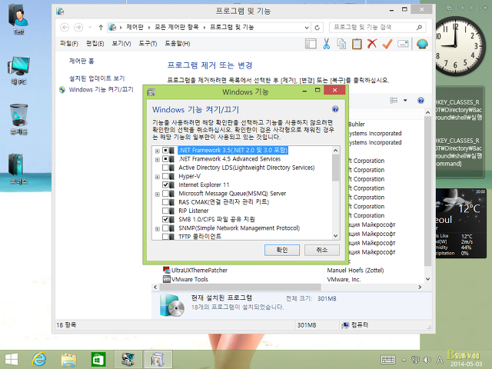This screenshot has height=369, width=492.
Task: Open 설치된 업데이트 보기 link
Action: coord(97,78)
